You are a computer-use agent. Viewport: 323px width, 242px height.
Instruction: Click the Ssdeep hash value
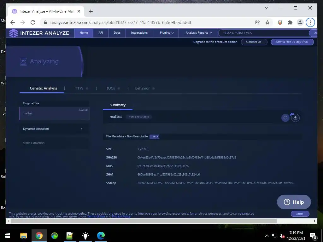[x=216, y=183]
